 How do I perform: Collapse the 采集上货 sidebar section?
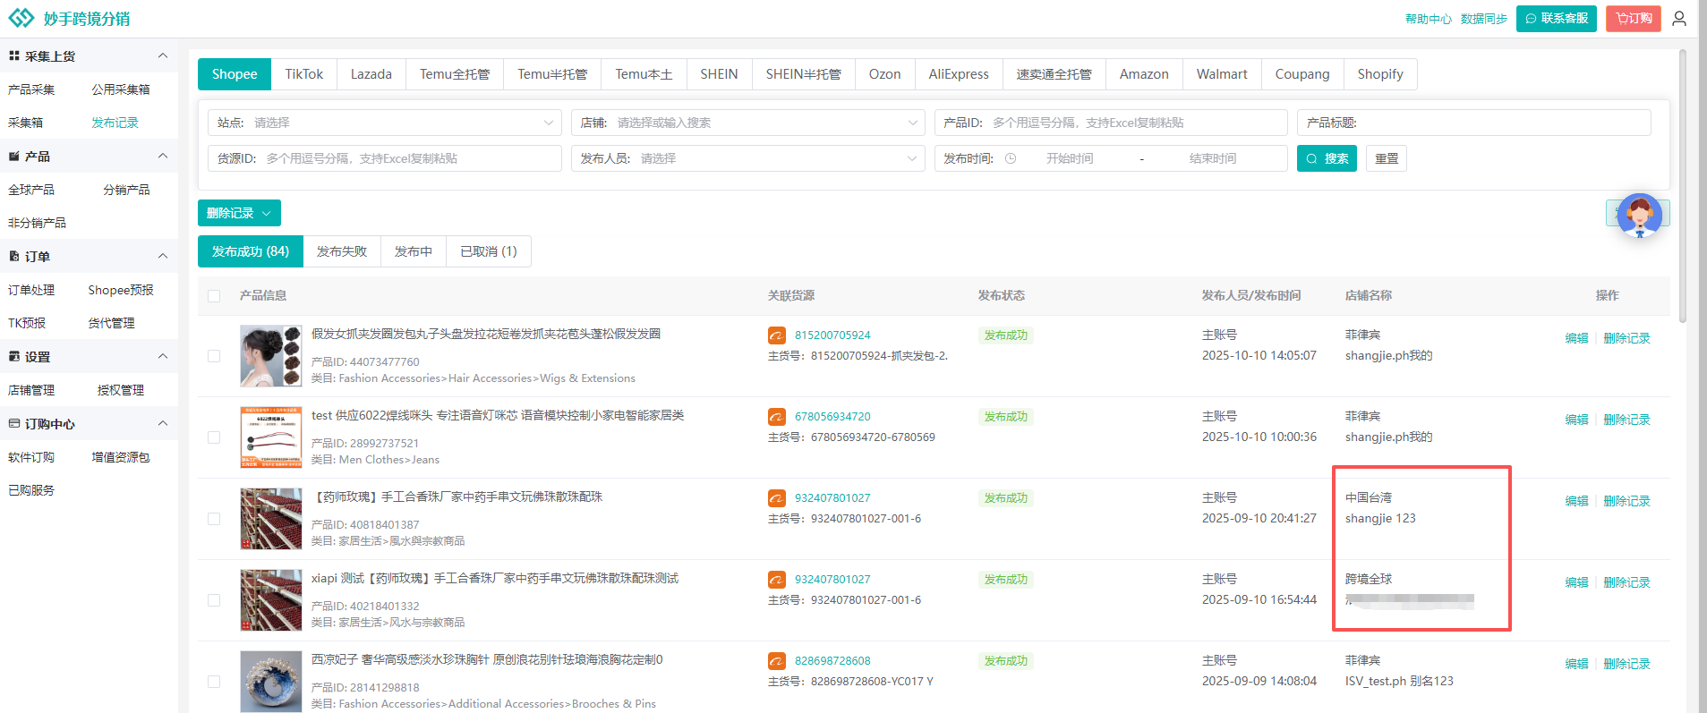(x=163, y=56)
